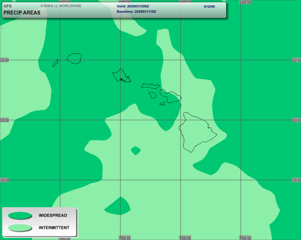Click the Kauai island outline

coord(75,58)
